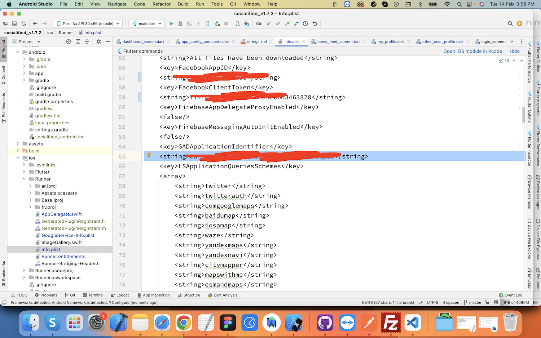
Task: Open the Logcat tool window
Action: (120, 295)
